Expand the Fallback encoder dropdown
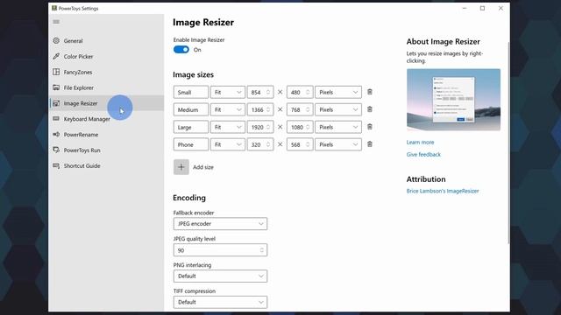The image size is (561, 315). [x=220, y=224]
